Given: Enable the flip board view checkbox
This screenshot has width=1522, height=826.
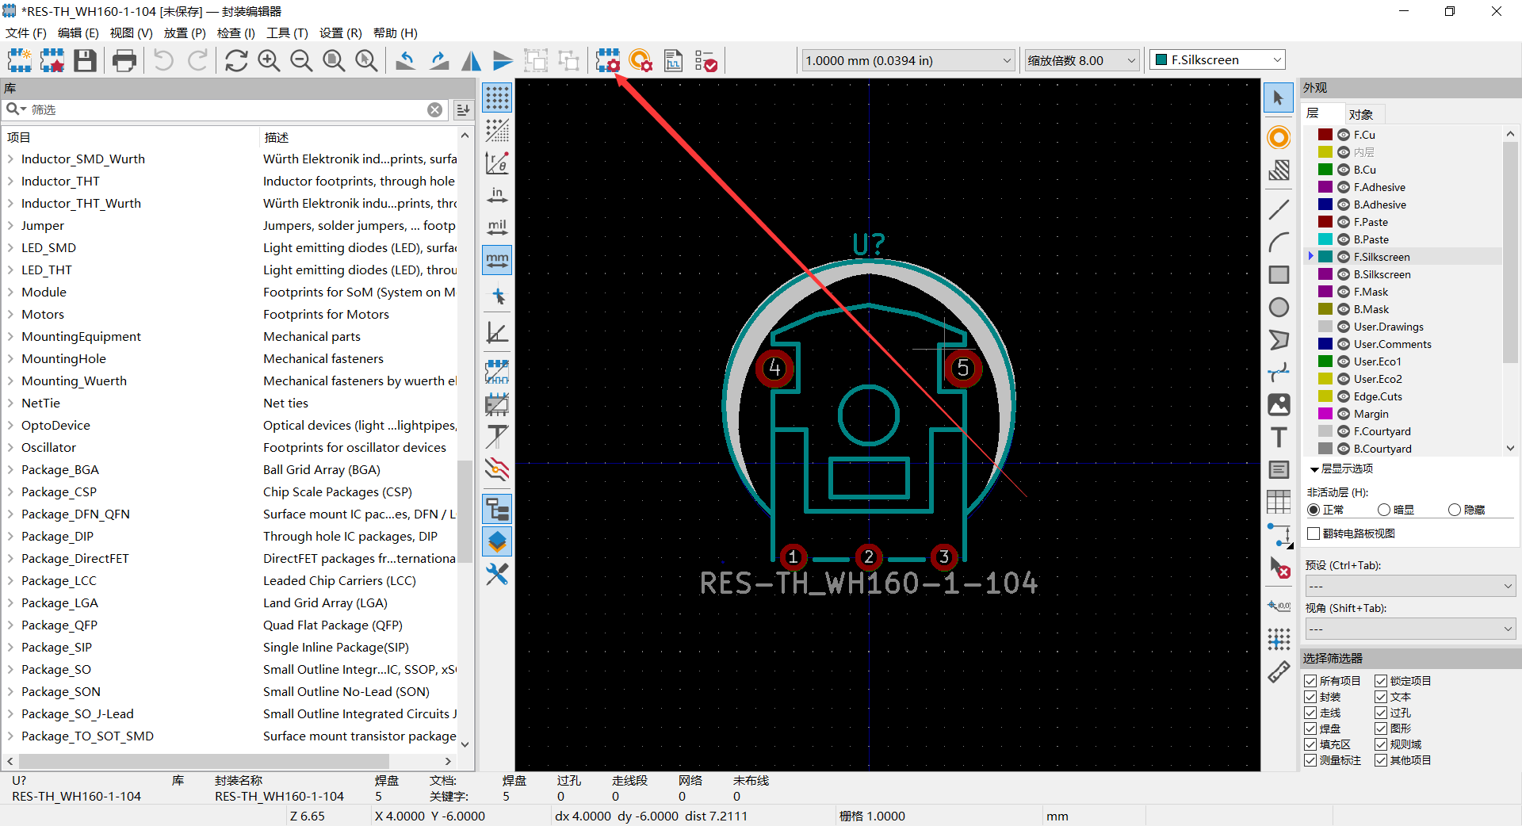Looking at the screenshot, I should point(1314,533).
